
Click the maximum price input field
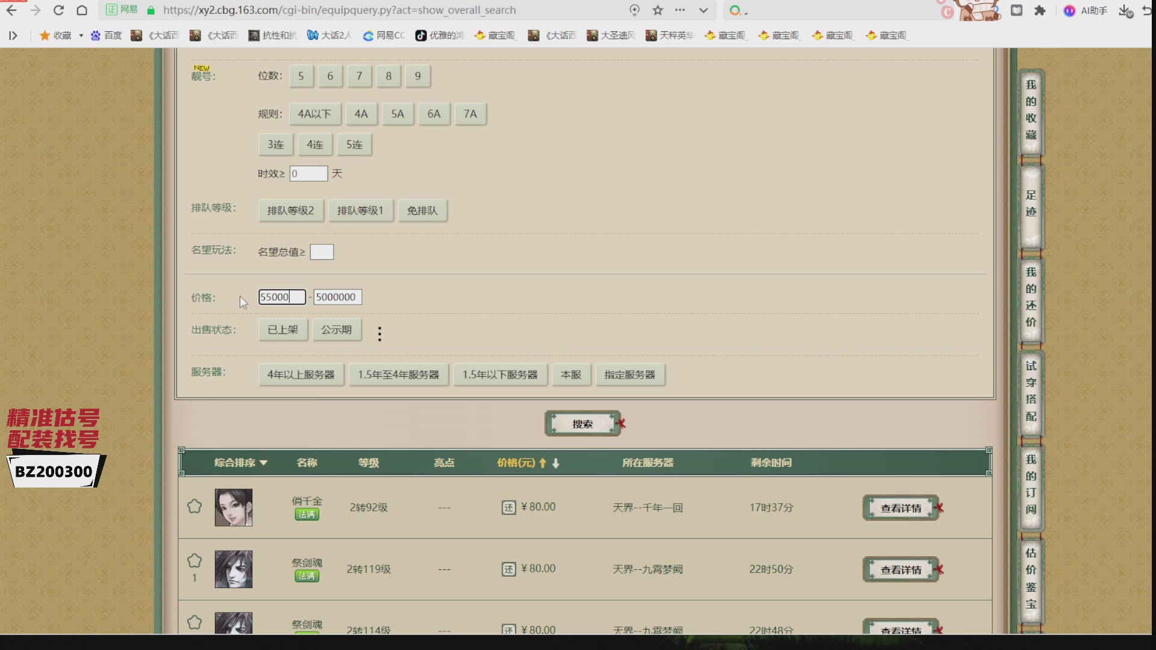(x=337, y=297)
